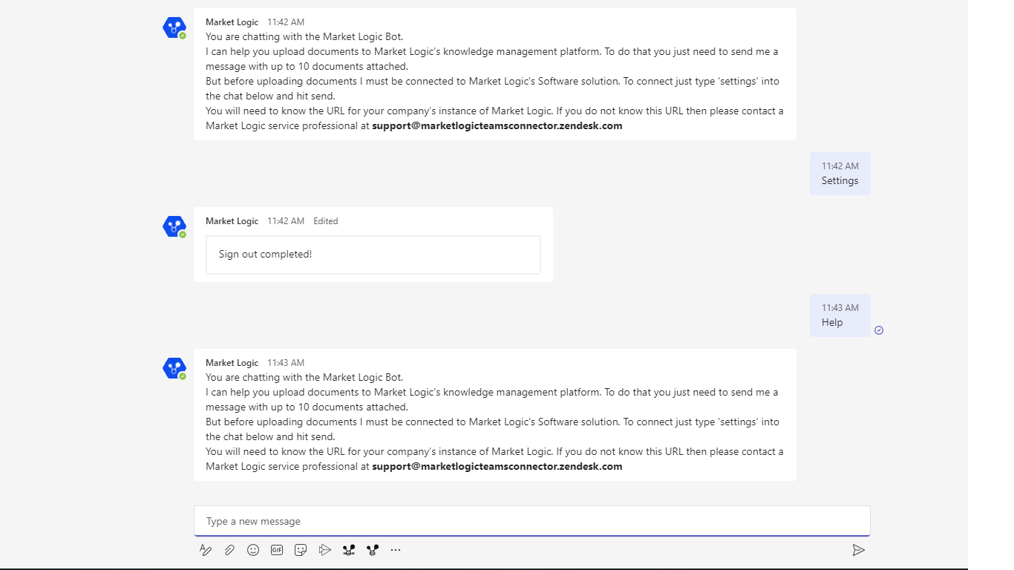
Task: Attach a file with the paperclip icon
Action: [229, 550]
